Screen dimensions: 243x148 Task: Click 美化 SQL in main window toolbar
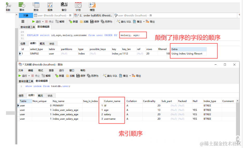coord(124,22)
